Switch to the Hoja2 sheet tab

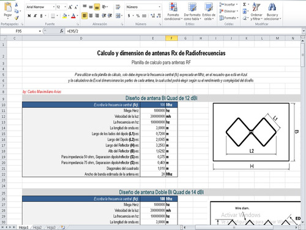point(37,227)
